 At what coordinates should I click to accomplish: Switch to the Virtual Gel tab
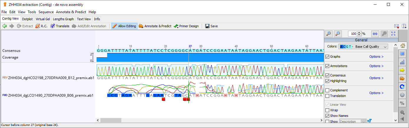tap(43, 19)
